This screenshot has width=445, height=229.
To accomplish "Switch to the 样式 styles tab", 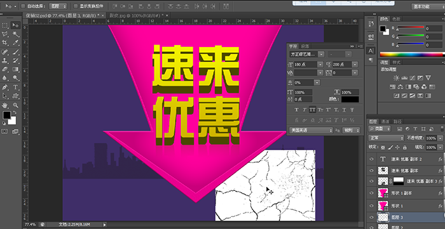I will point(397,63).
